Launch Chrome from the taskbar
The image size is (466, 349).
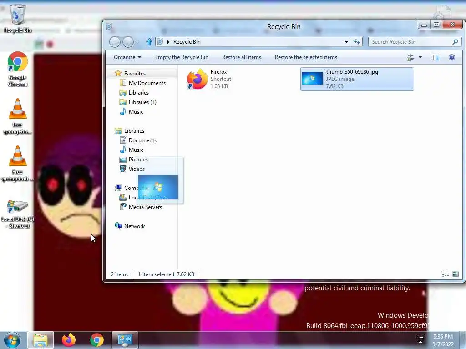click(x=97, y=340)
